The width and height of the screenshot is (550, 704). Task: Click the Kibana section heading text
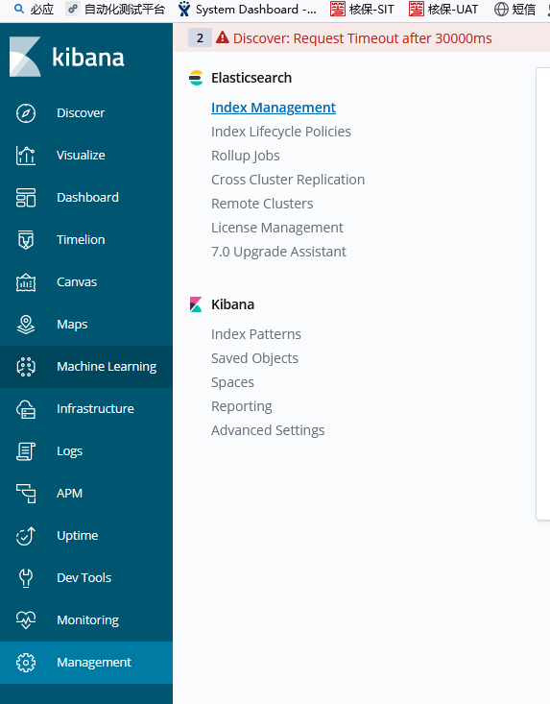click(233, 304)
